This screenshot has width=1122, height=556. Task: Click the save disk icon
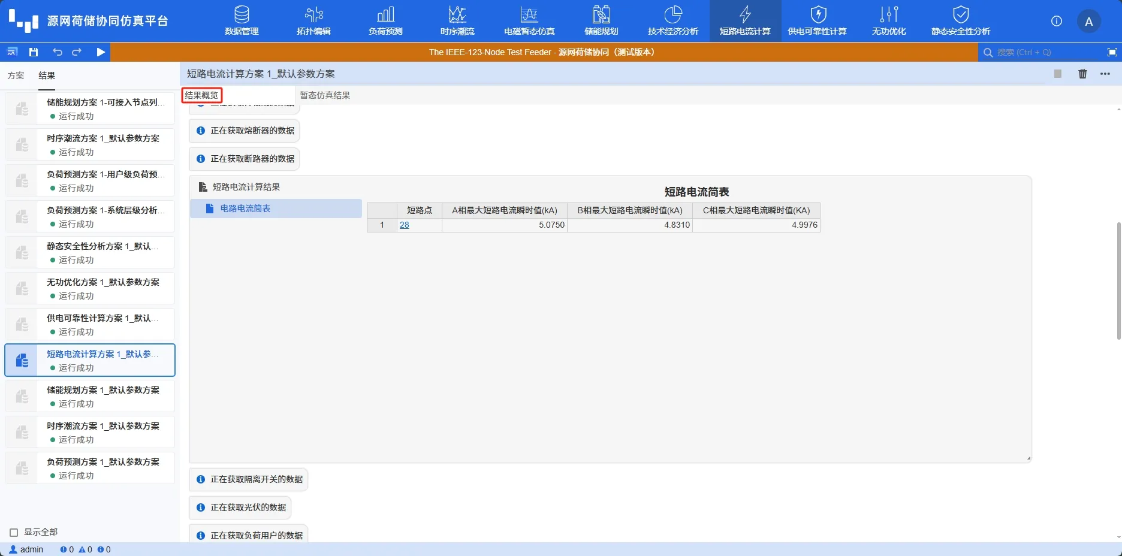34,52
